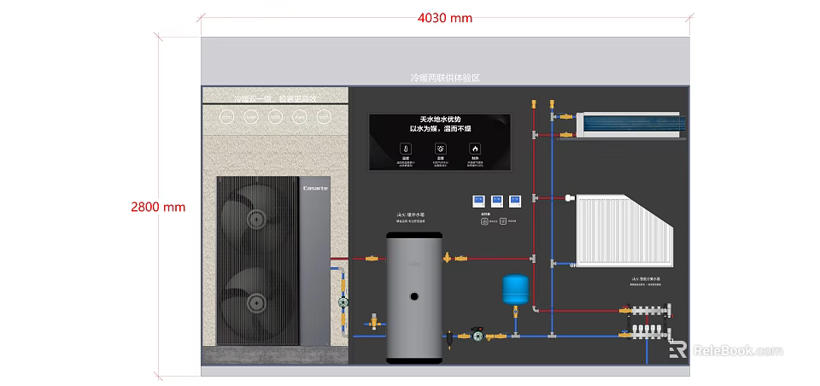Click the 天水地水优势 headline on display
This screenshot has width=820, height=386.
[440, 120]
